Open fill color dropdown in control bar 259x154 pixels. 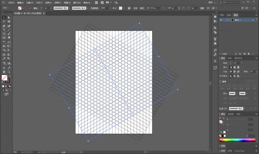[23, 8]
